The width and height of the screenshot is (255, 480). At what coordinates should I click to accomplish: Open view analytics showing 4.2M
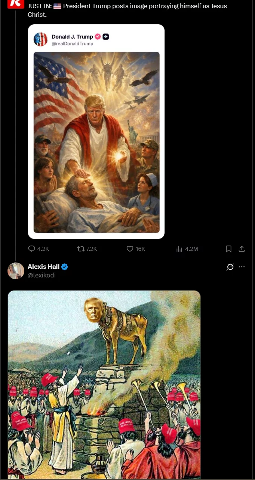point(179,249)
